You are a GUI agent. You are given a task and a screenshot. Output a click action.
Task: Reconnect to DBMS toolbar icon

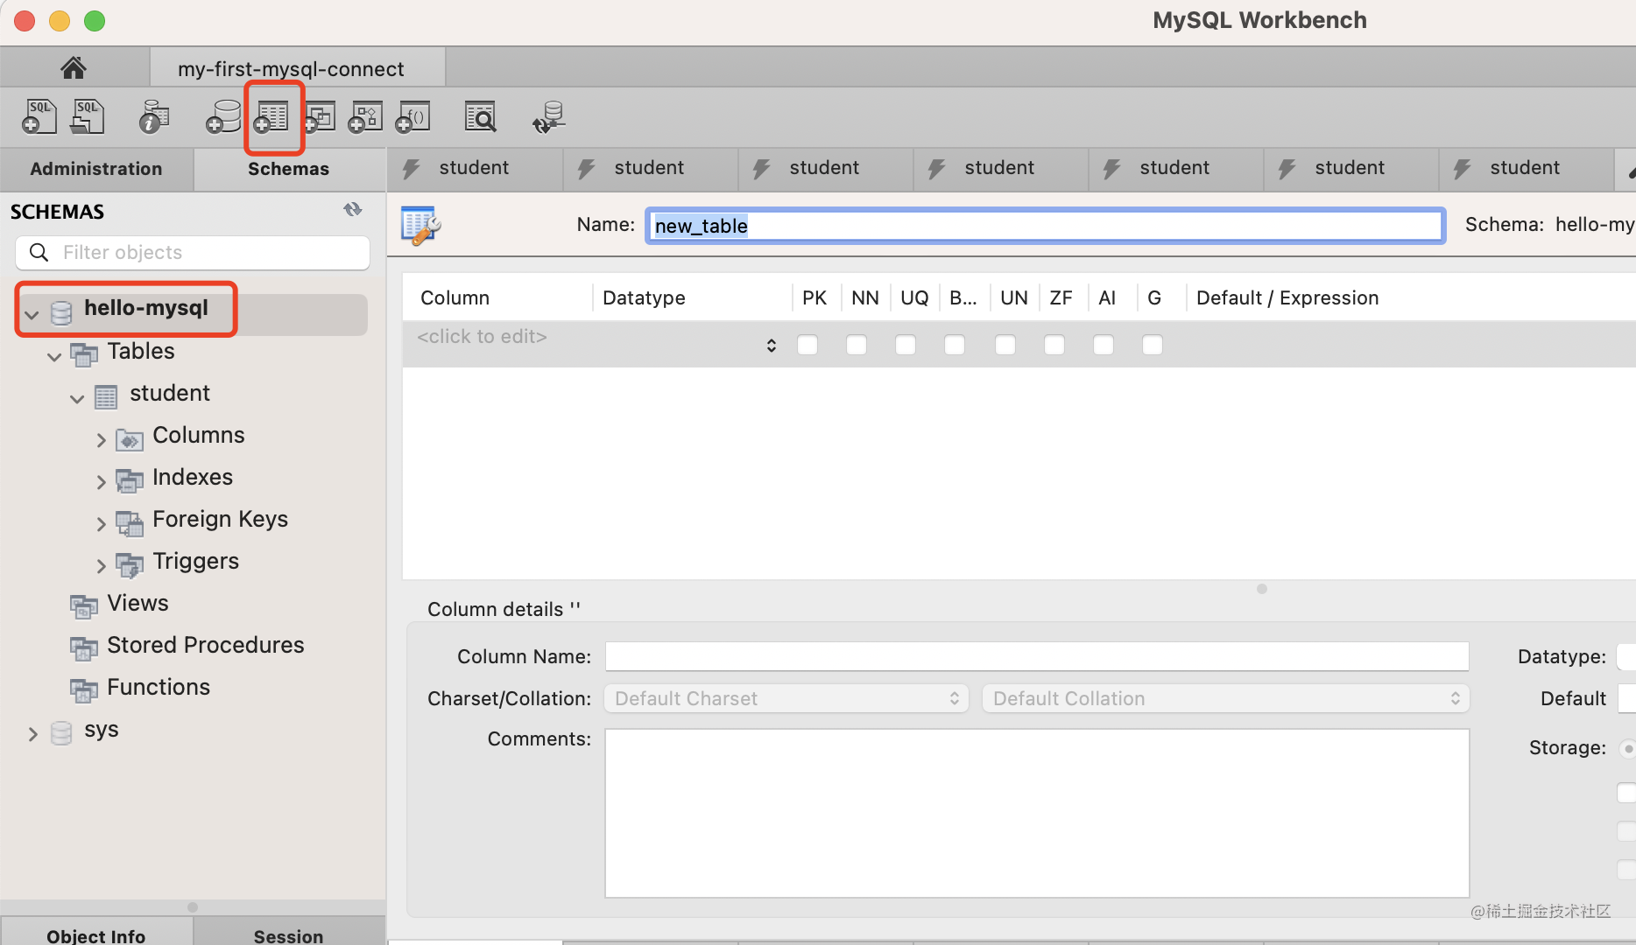549,116
